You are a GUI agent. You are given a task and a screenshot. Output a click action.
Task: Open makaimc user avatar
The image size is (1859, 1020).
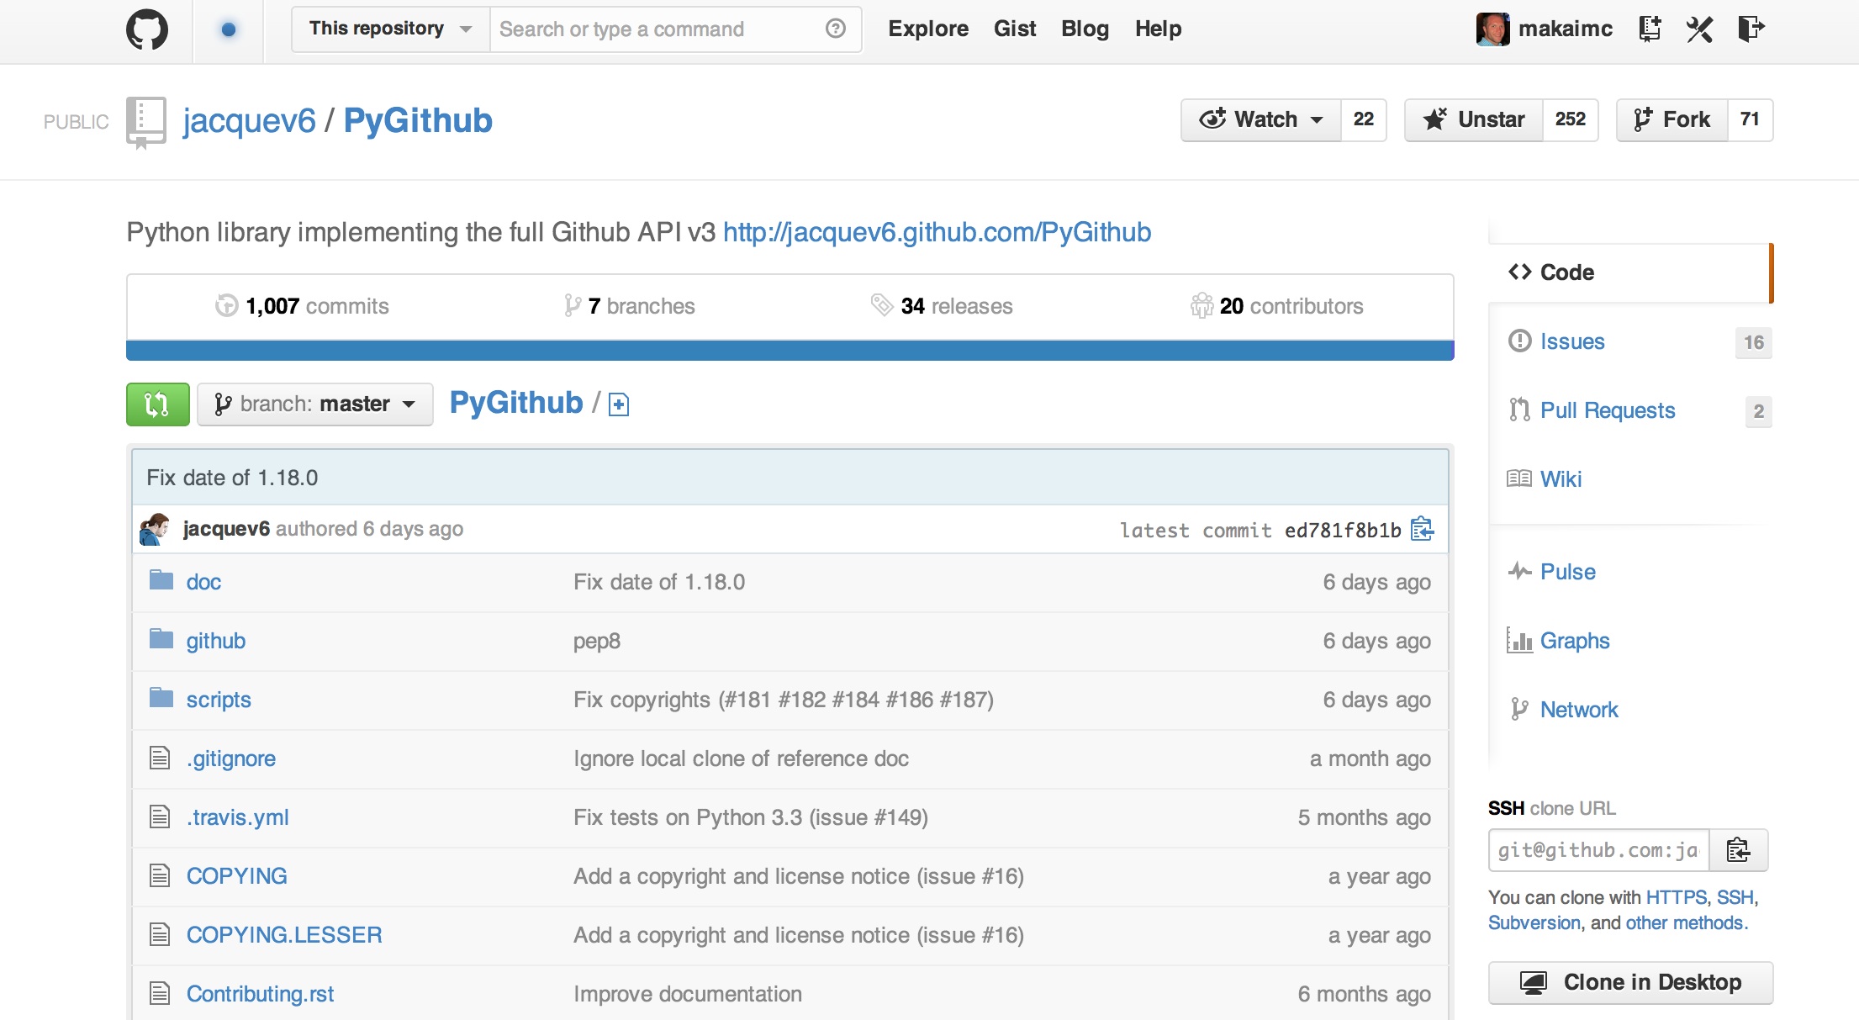click(1492, 29)
